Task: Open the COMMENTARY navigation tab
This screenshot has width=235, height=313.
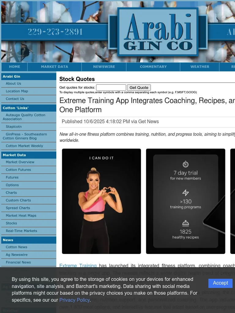Action: point(153,67)
